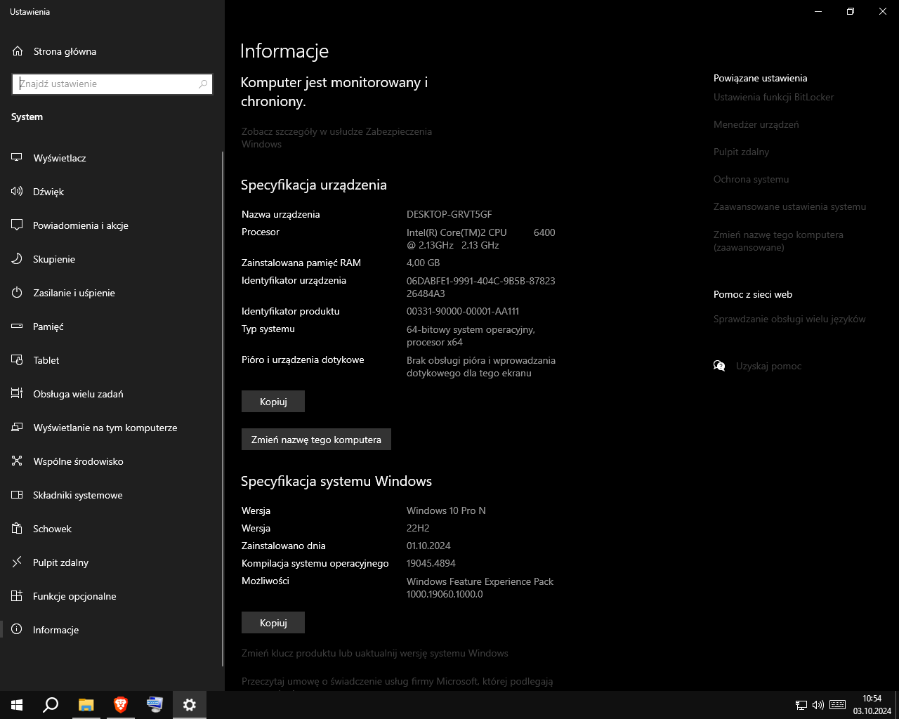Click the taskbar clock 10:54

click(x=872, y=699)
